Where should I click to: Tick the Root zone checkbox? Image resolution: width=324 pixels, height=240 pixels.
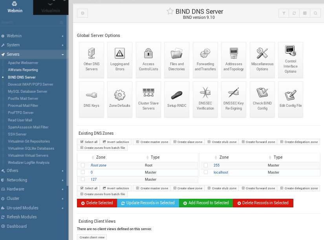click(x=83, y=165)
